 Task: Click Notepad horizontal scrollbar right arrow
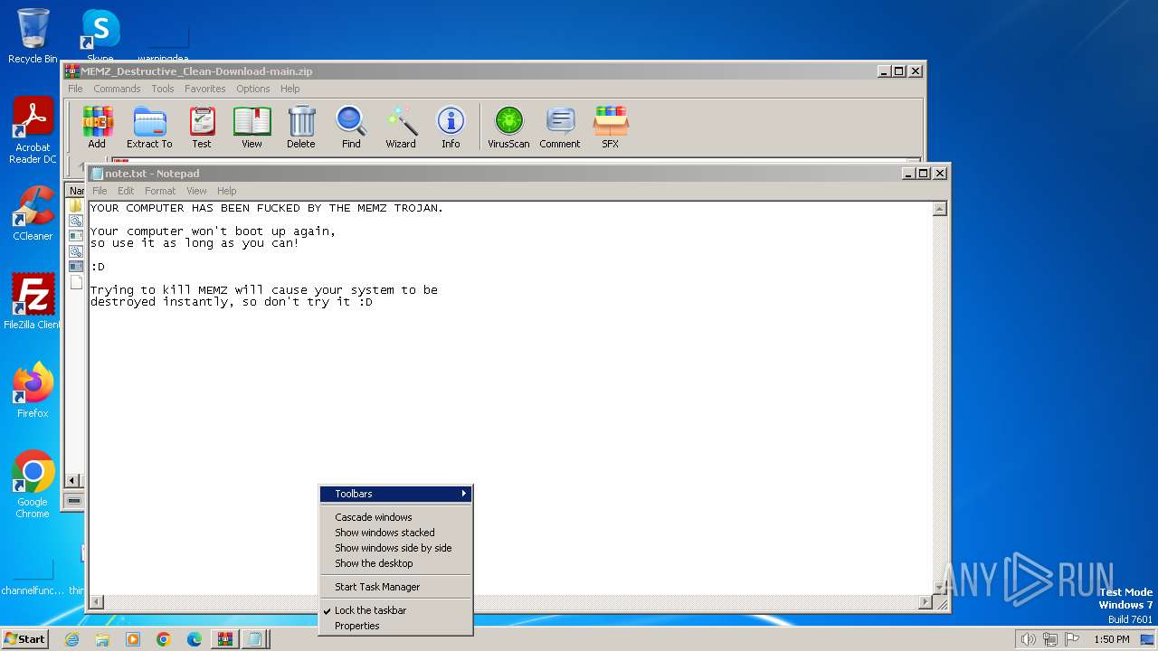point(925,602)
